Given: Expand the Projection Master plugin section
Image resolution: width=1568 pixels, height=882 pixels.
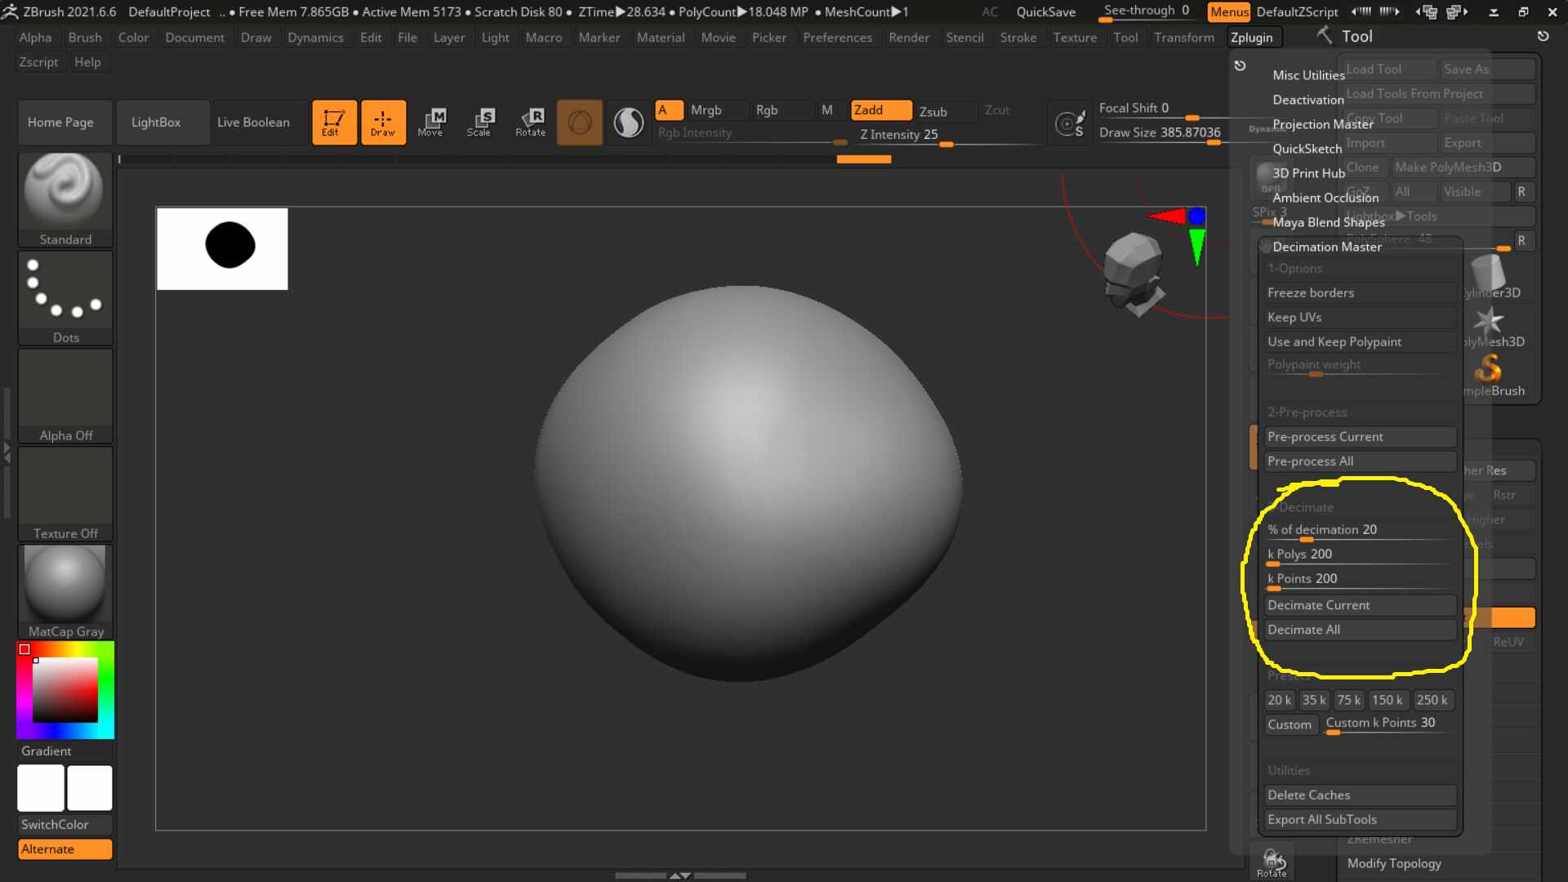Looking at the screenshot, I should tap(1323, 124).
